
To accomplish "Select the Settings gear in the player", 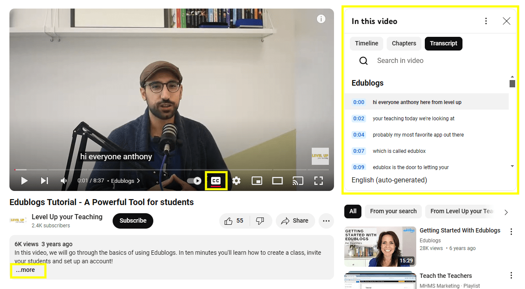I will click(236, 181).
